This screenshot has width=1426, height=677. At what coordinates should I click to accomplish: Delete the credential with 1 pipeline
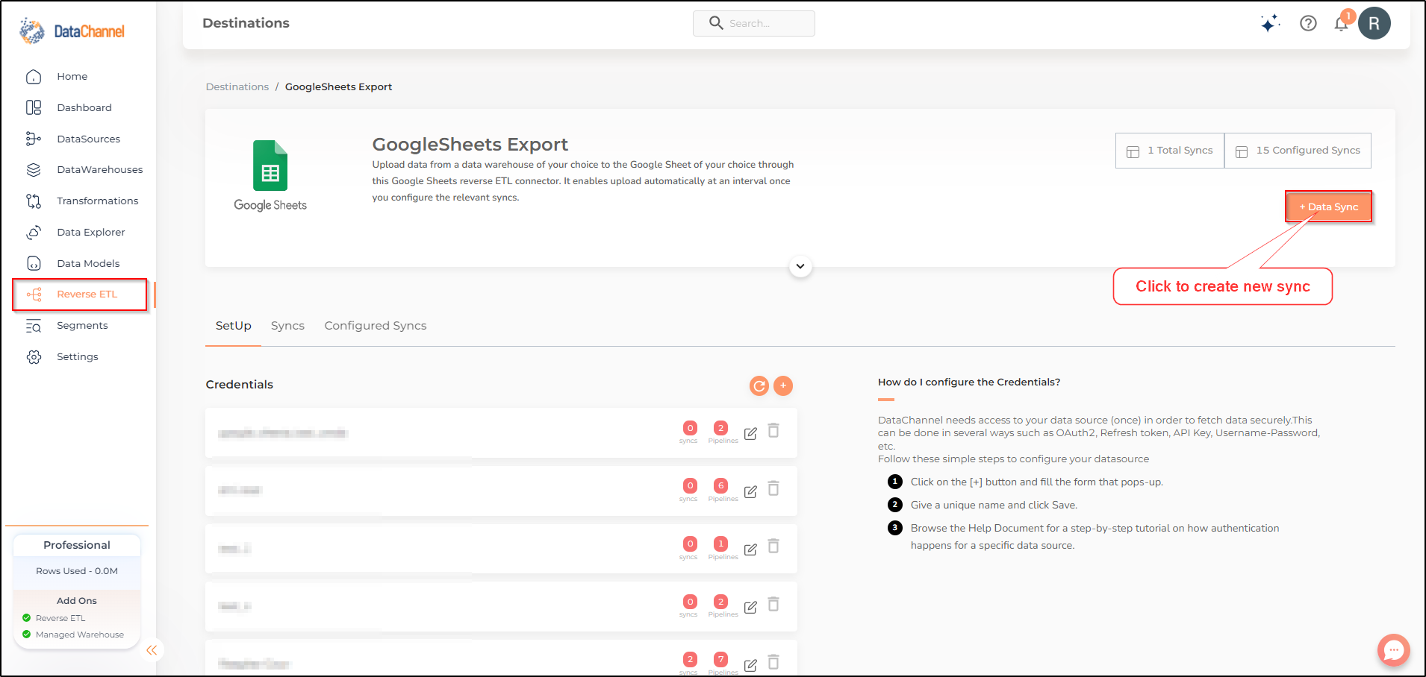pyautogui.click(x=773, y=547)
